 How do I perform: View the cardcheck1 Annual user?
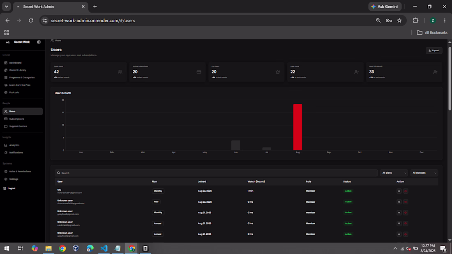399,224
